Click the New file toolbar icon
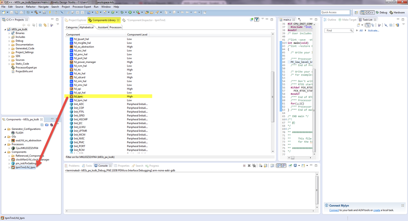Screen dimensions: 408x221 (4, 12)
